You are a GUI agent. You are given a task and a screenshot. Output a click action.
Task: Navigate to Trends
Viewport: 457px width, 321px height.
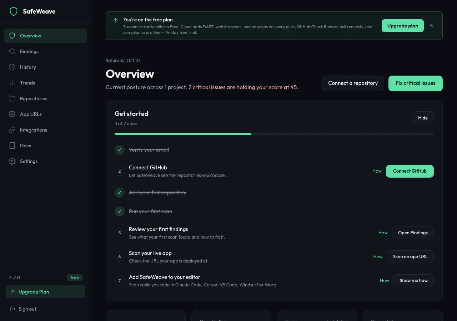click(x=45, y=83)
